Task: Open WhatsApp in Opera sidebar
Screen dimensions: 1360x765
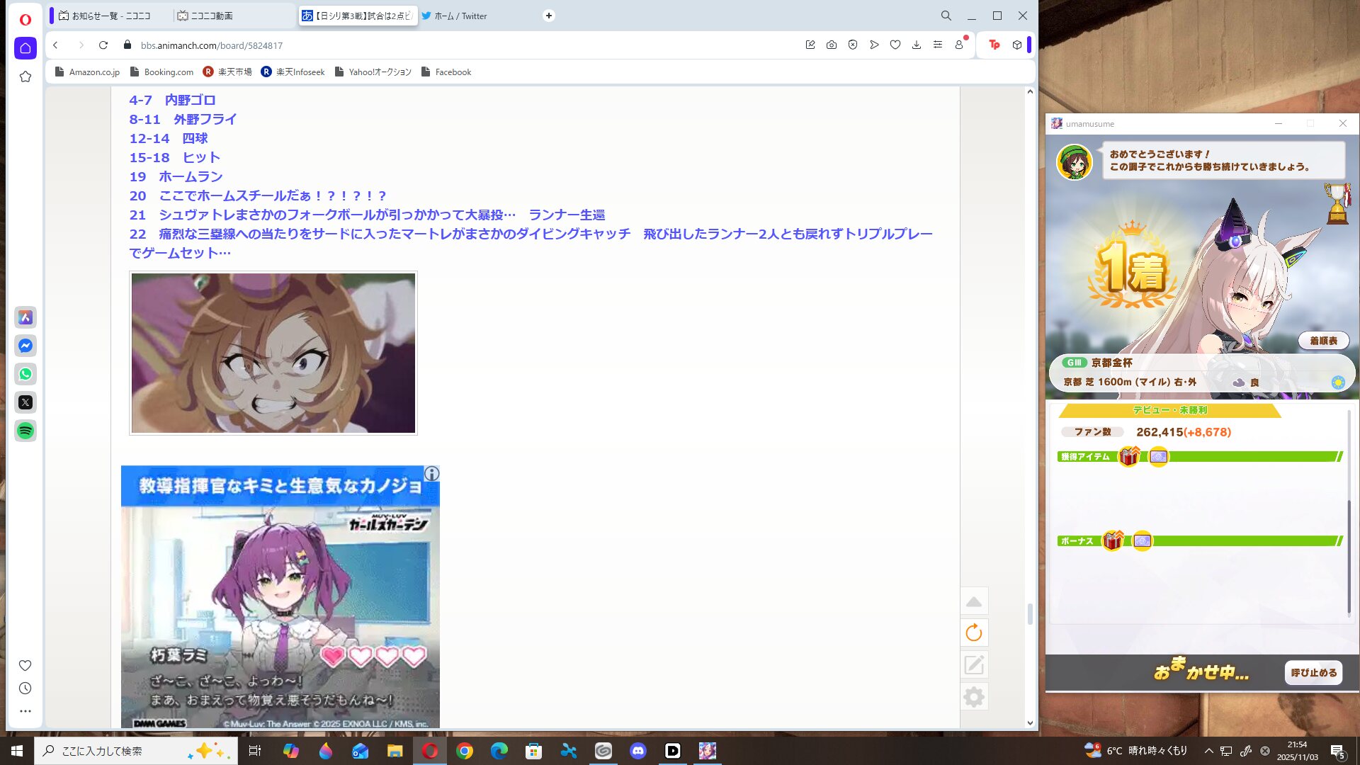Action: pyautogui.click(x=25, y=374)
